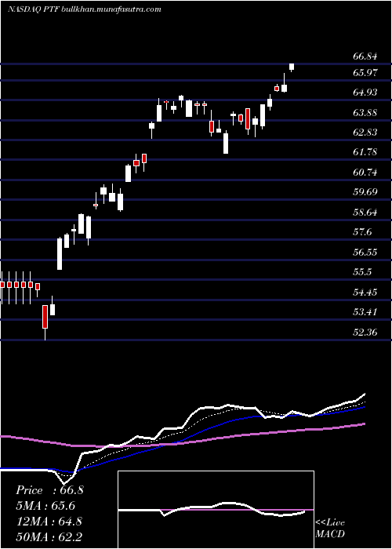Click the 5MA : 65.6 readout
Screen dimensions: 392x549
tap(45, 506)
